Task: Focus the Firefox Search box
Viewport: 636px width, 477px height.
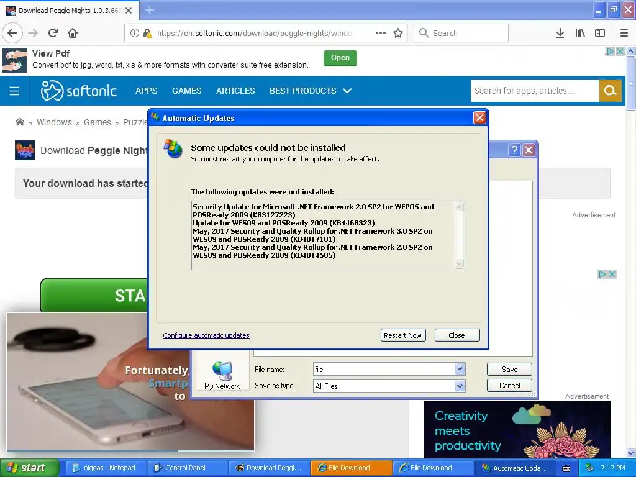Action: [x=461, y=34]
